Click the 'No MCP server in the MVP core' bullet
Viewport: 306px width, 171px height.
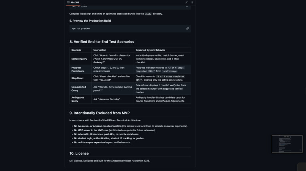(x=115, y=130)
